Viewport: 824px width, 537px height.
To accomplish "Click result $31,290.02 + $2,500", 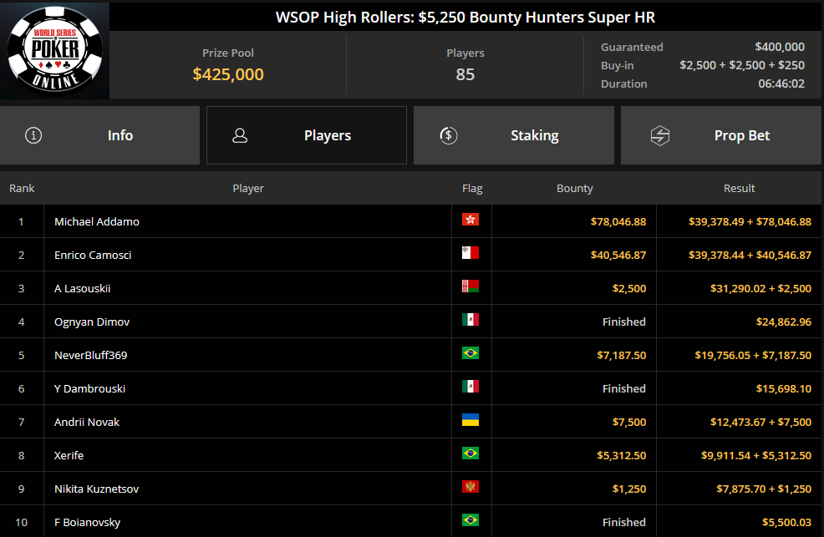I will coord(761,289).
